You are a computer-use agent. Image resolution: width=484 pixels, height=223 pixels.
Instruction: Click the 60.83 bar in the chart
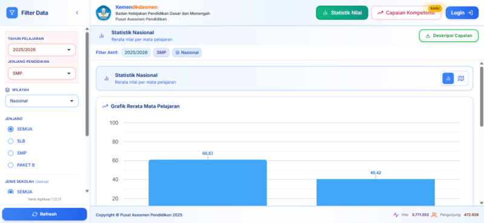208,183
